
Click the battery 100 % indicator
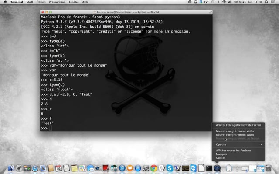coord(239,2)
